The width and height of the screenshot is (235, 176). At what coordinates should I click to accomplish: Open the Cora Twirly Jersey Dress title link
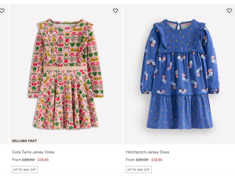coord(33,152)
